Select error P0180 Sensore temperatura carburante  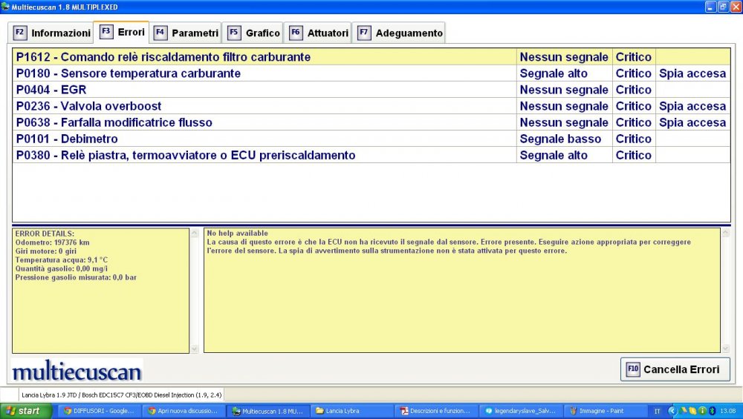(x=129, y=73)
